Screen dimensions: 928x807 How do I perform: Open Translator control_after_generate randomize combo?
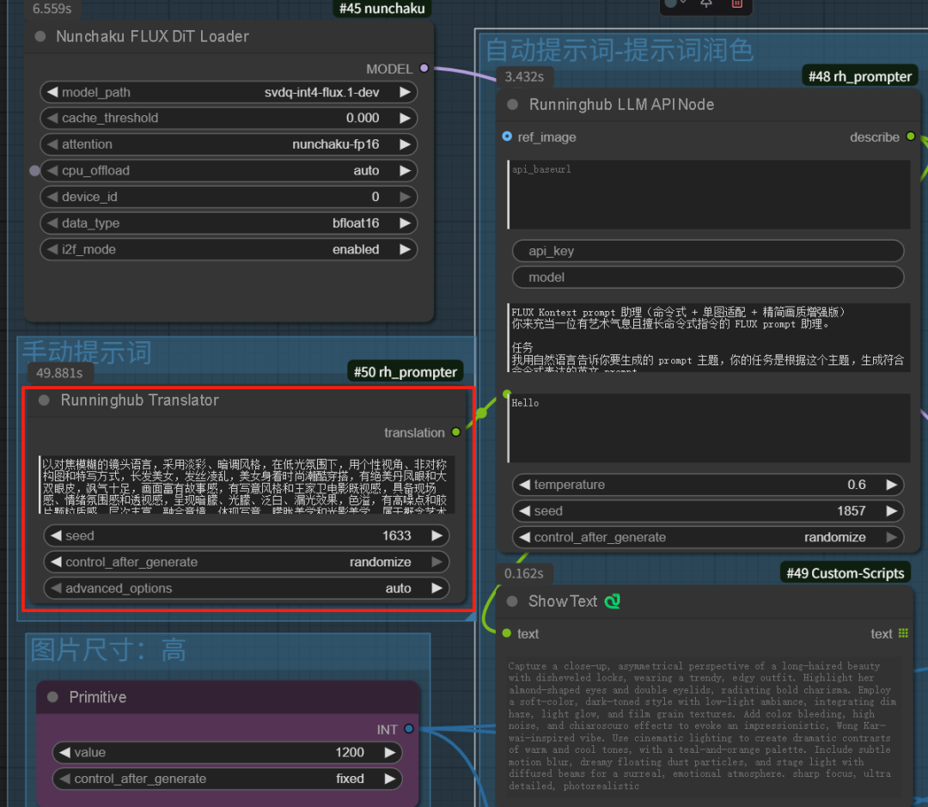point(247,562)
